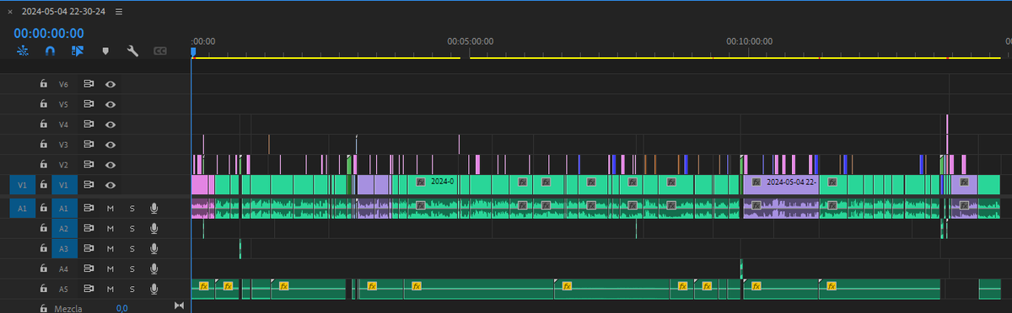Close the sequence tab 2024-05-04 22-30-24
1012x313 pixels.
(x=10, y=12)
